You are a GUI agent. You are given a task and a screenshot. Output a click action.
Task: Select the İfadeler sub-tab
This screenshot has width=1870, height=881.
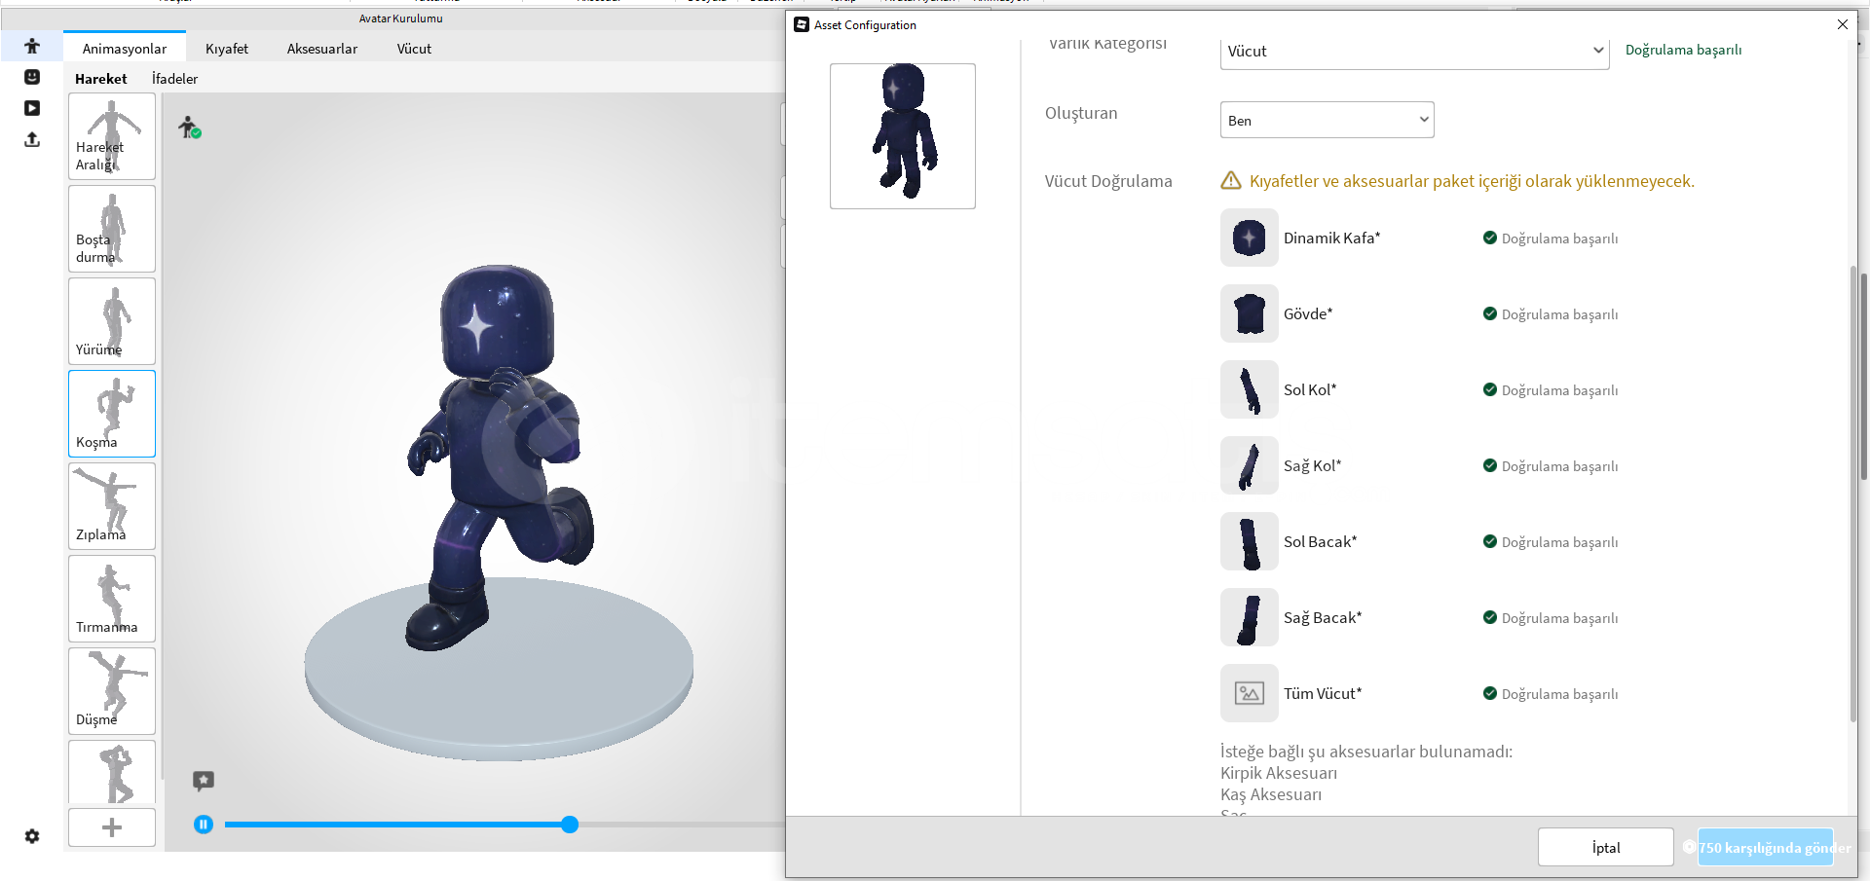click(175, 79)
